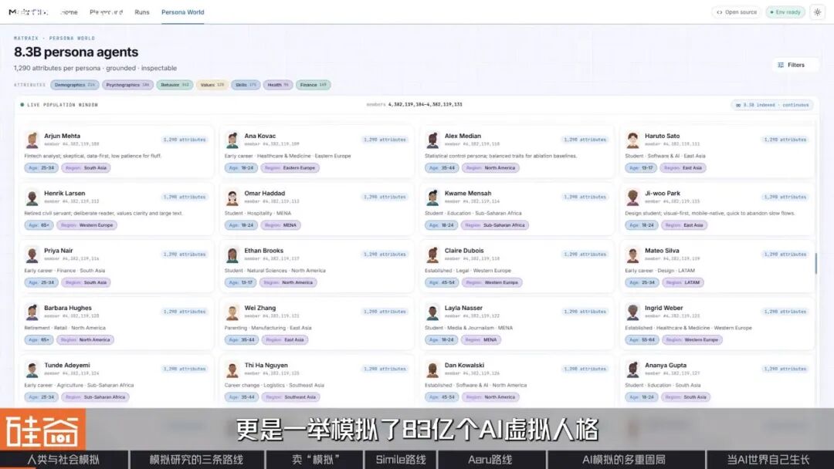Select the Psychographics attribute chip
The image size is (834, 469).
[127, 85]
